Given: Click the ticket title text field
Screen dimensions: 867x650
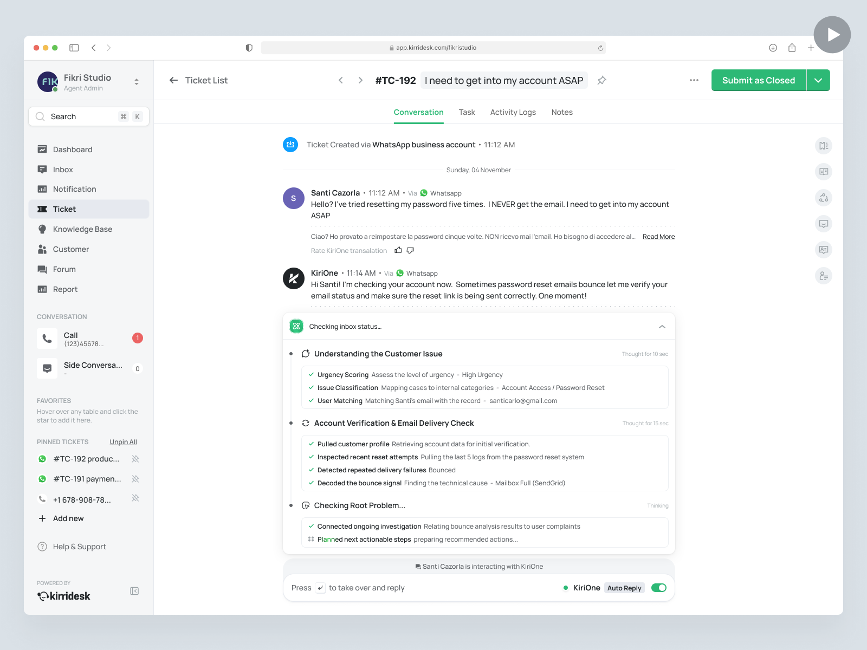Looking at the screenshot, I should pyautogui.click(x=504, y=80).
